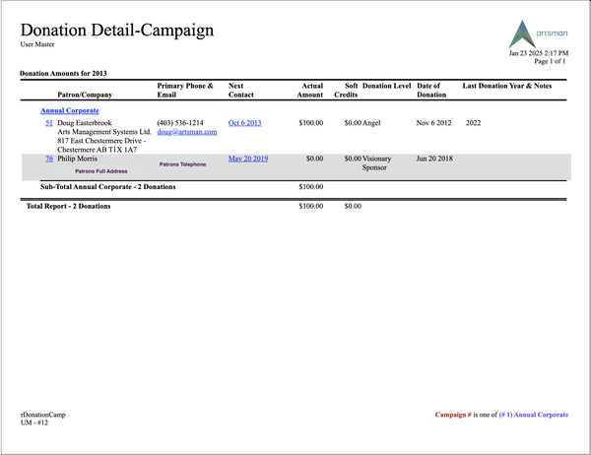Click the 2022 last donation year
Viewport: 591px width, 455px height.
tap(474, 123)
